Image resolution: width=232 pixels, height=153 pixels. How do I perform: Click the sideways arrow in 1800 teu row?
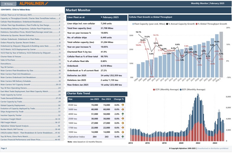123,123
